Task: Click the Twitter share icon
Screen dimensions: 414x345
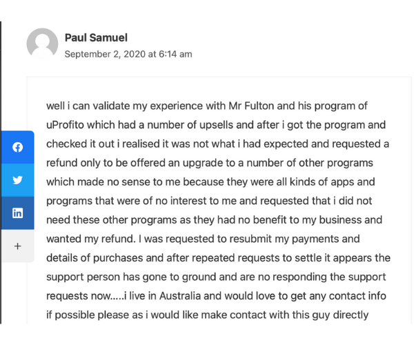Action: click(17, 180)
